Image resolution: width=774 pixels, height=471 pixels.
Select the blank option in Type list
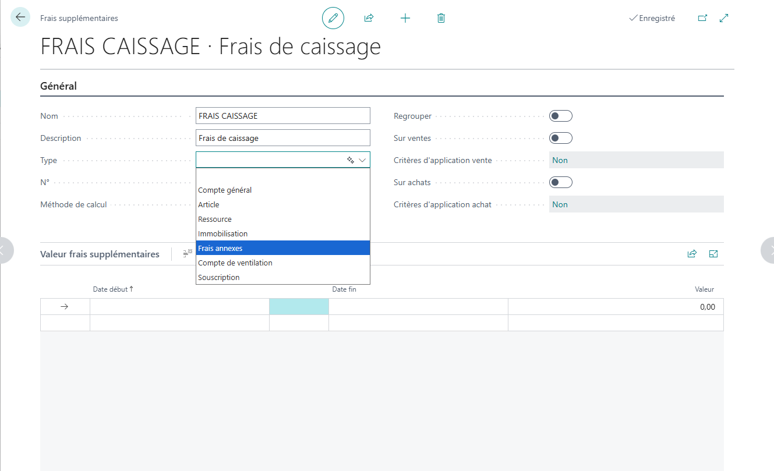(283, 176)
